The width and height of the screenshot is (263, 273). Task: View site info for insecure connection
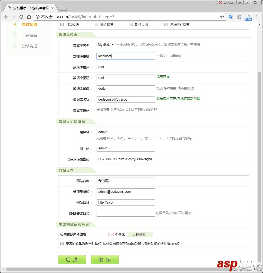click(38, 17)
